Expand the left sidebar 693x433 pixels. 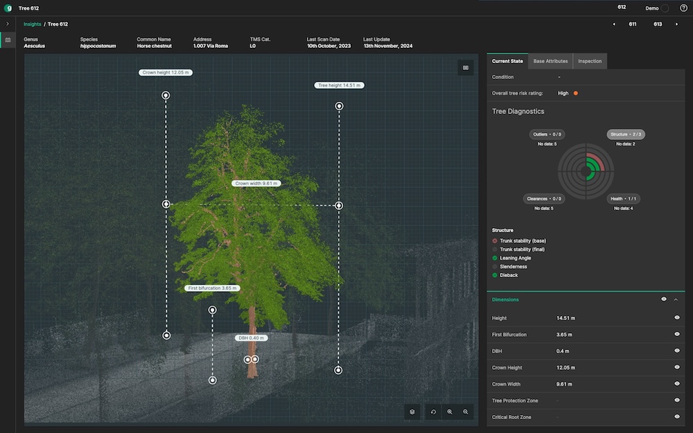[x=8, y=24]
